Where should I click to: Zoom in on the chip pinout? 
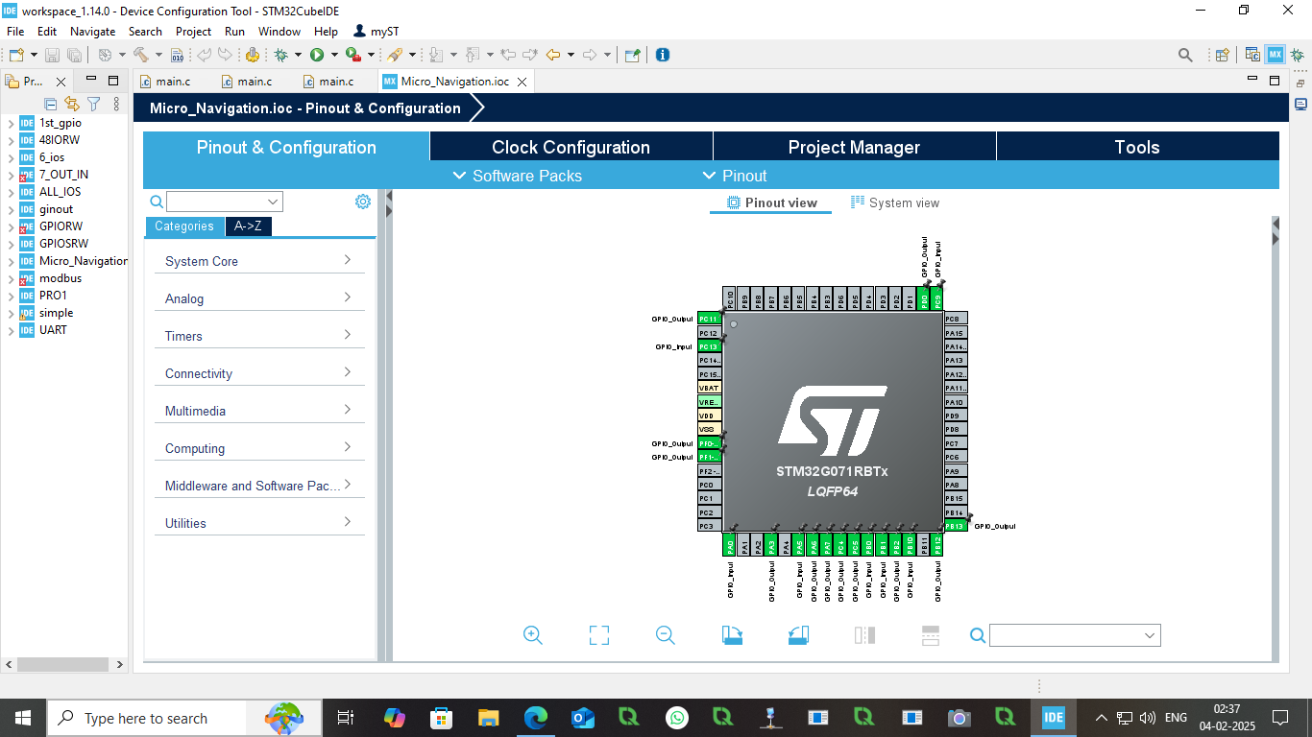[533, 635]
